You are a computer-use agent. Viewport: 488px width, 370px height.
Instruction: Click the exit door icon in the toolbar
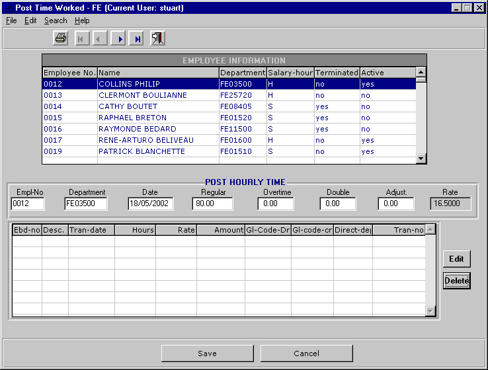tap(157, 39)
